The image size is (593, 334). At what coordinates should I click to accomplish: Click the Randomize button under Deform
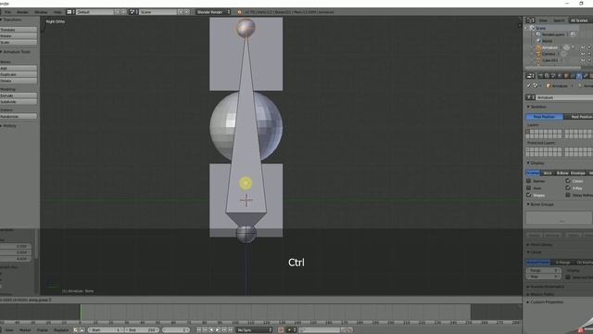pyautogui.click(x=19, y=116)
